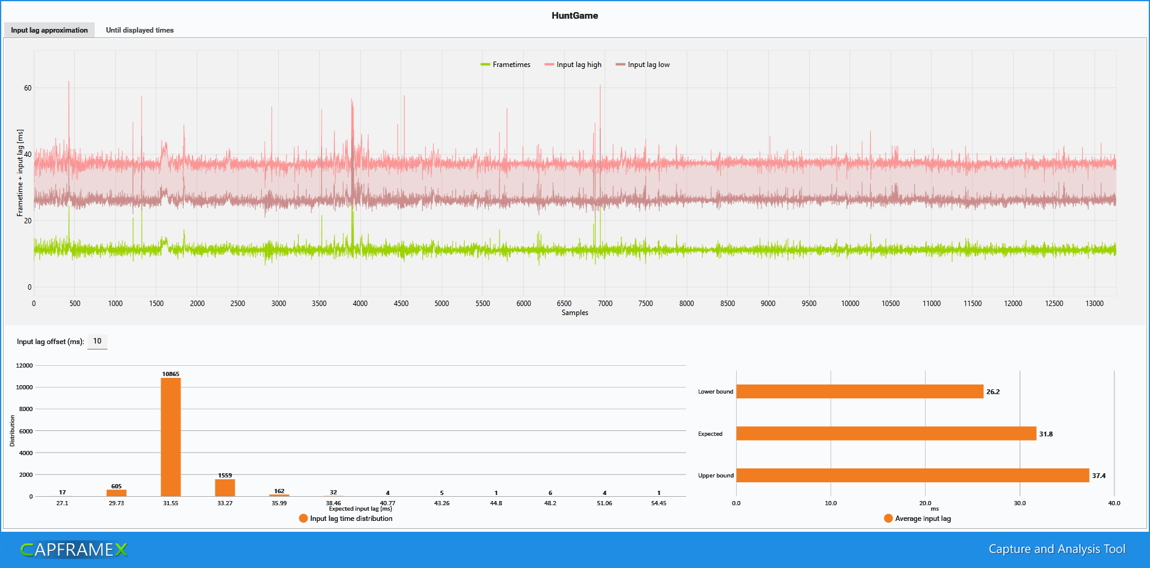This screenshot has height=568, width=1150.
Task: Click the Capture and Analysis Tool text
Action: pyautogui.click(x=1057, y=549)
